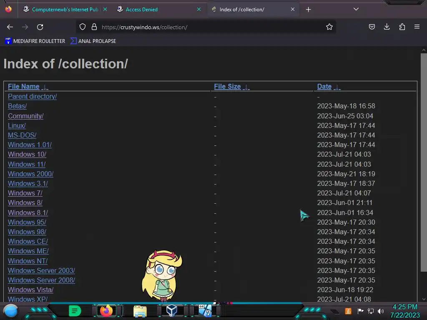Screen dimensions: 427x320
Task: Bookmark this page with the star
Action: tap(329, 27)
